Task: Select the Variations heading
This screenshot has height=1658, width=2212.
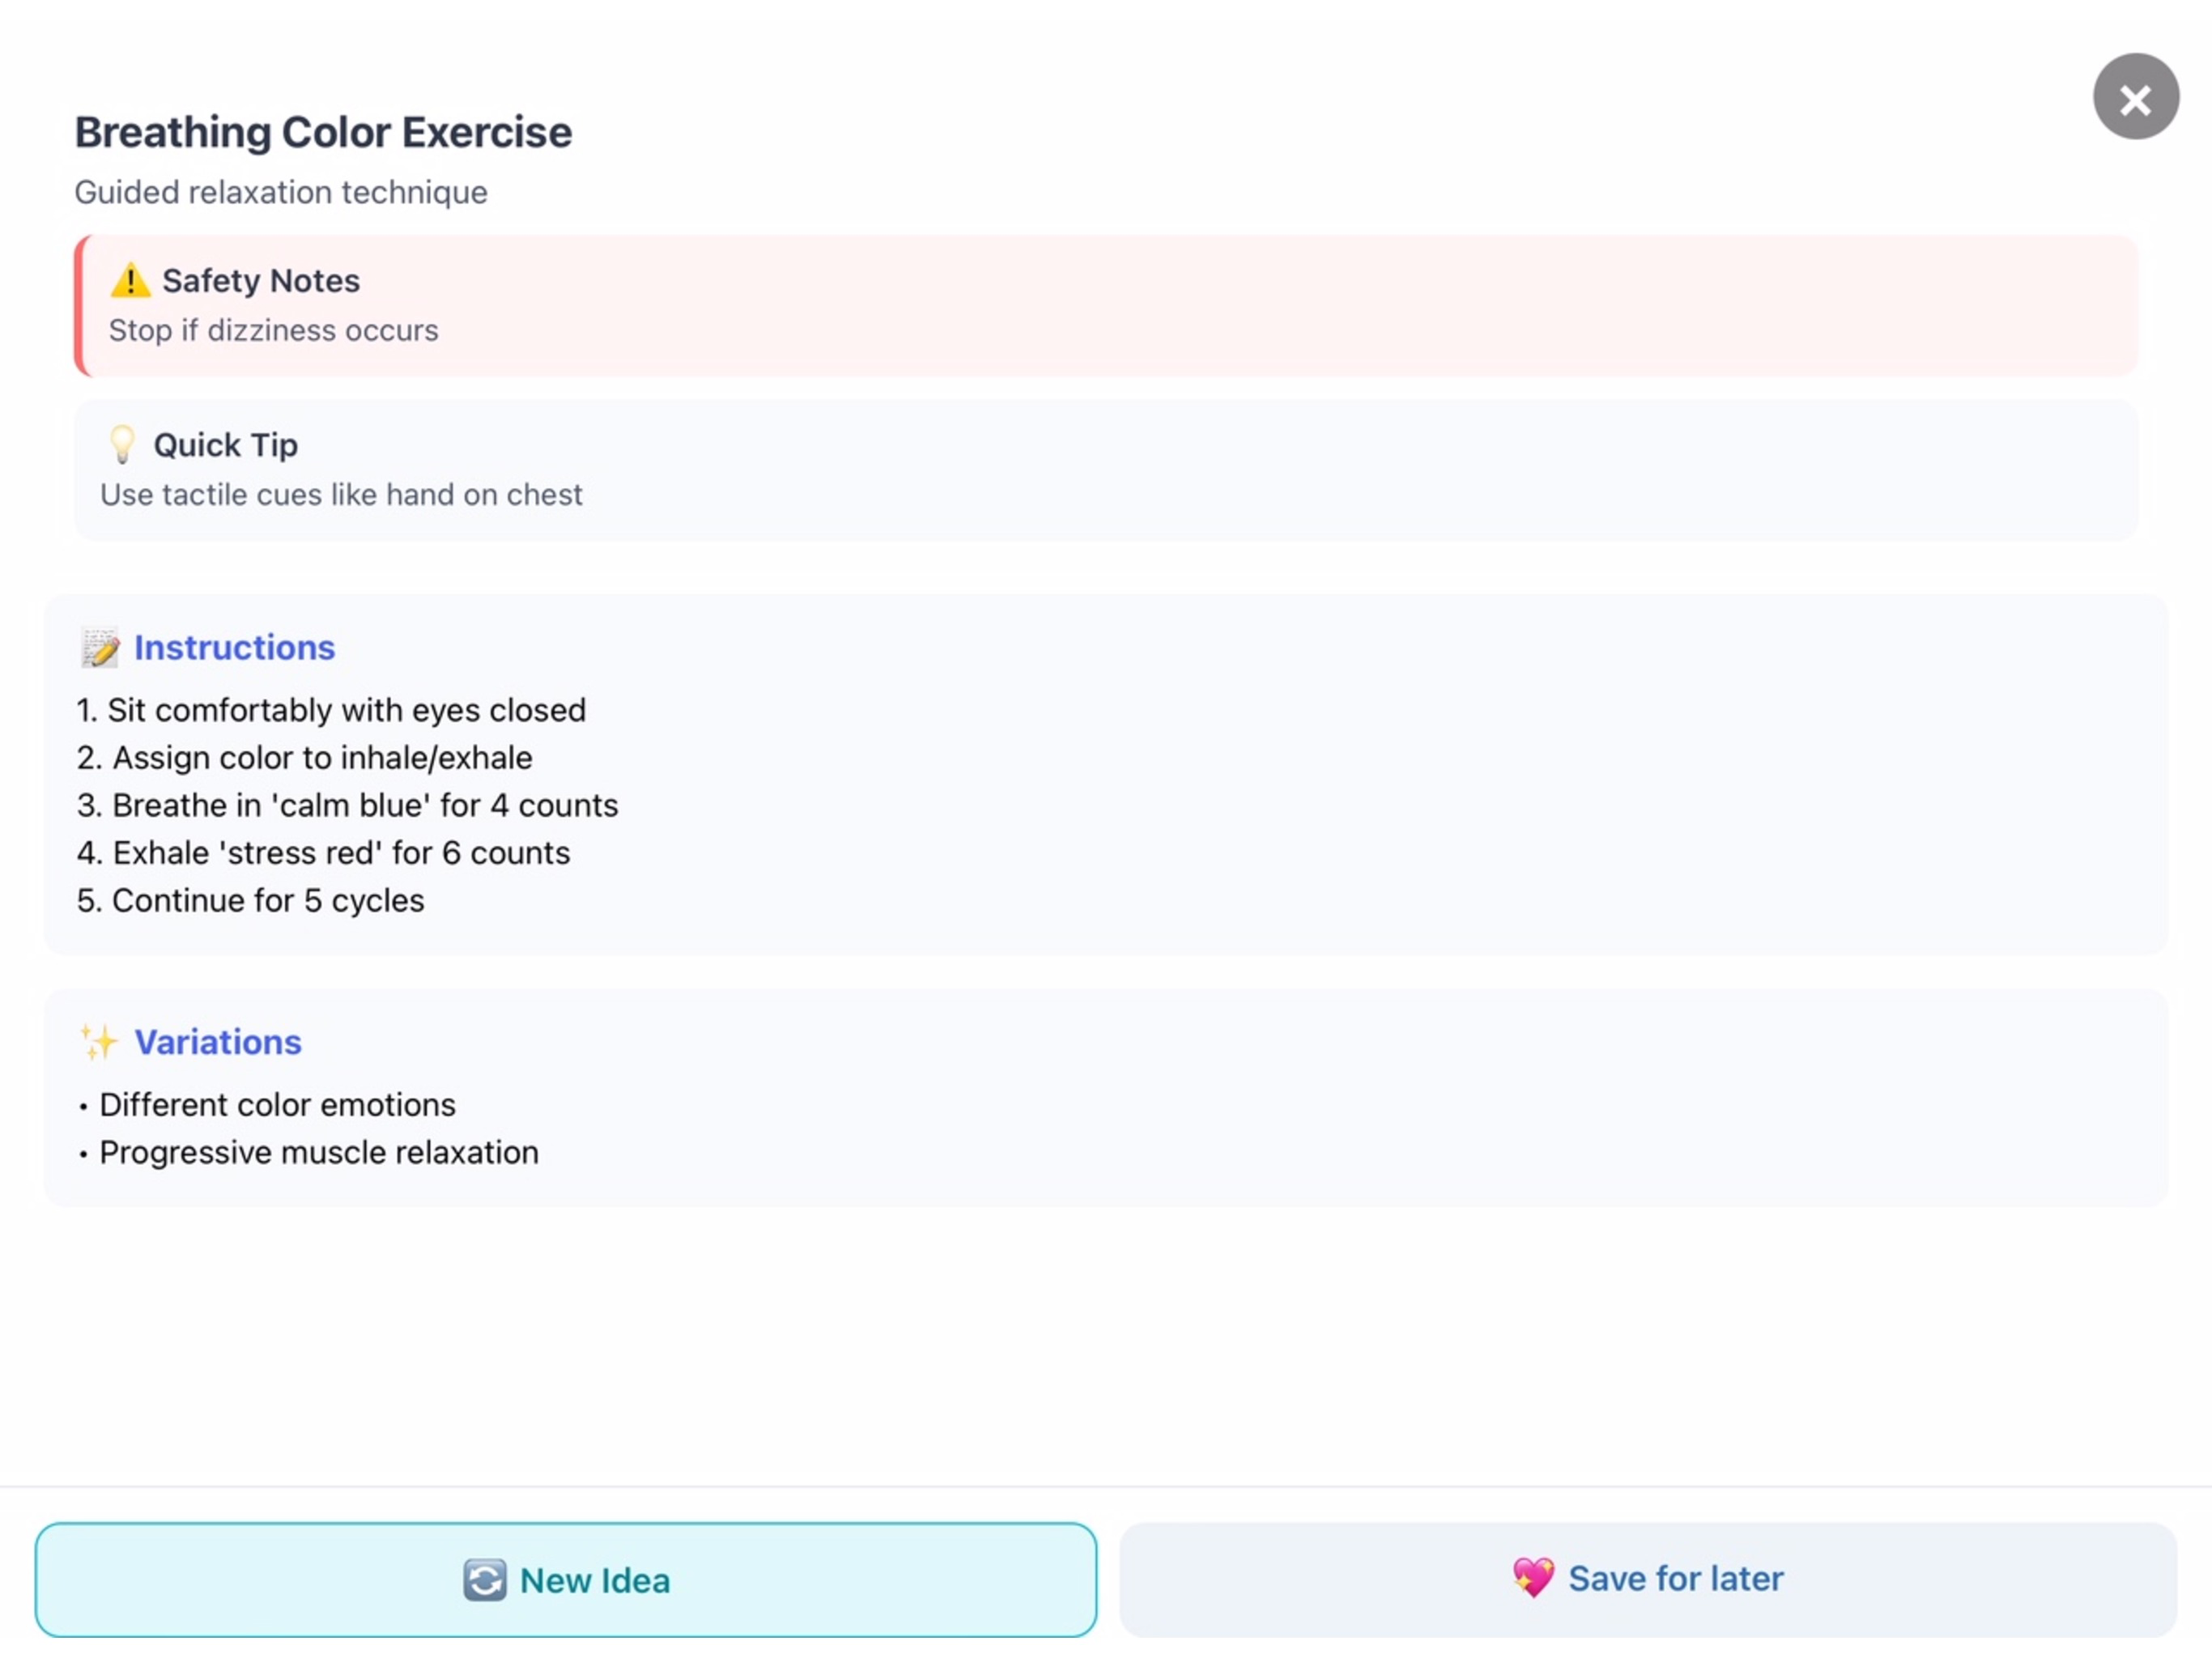Action: pos(218,1041)
